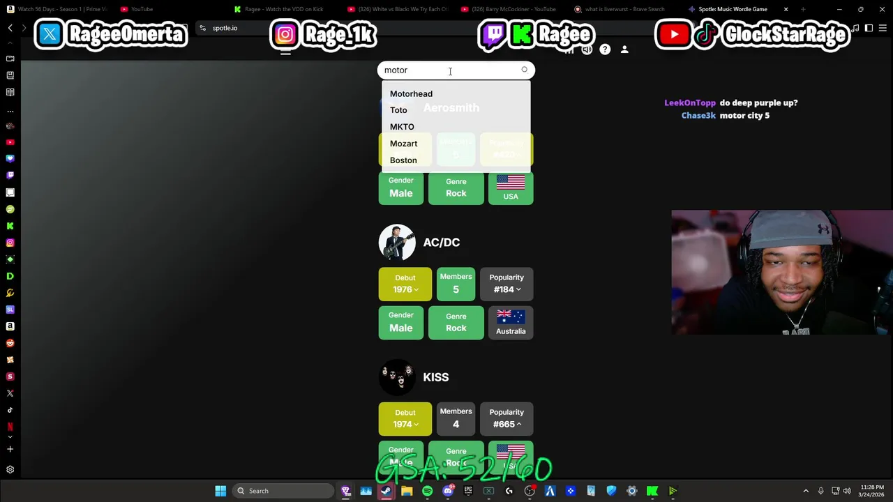Click the artist search box containing 'motor'
This screenshot has width=893, height=502.
pyautogui.click(x=456, y=70)
